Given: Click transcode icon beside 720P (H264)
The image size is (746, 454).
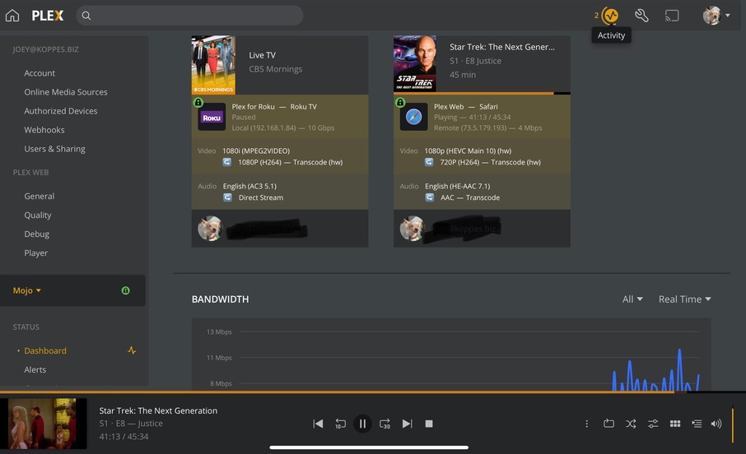Looking at the screenshot, I should [x=429, y=162].
